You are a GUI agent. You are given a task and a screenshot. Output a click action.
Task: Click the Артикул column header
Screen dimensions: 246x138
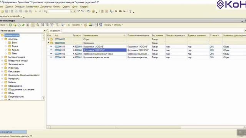pyautogui.click(x=77, y=36)
